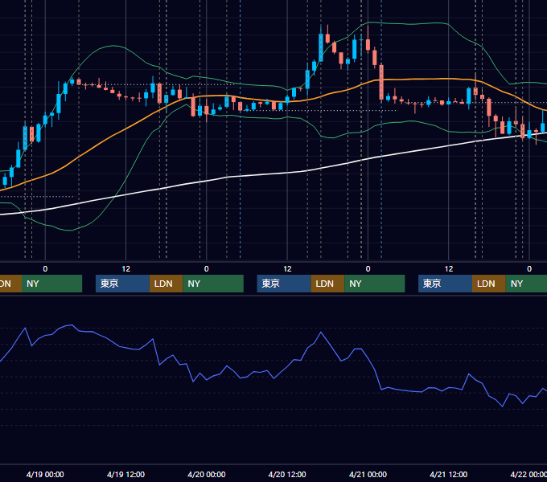The width and height of the screenshot is (547, 482).
Task: Click hour label 12 above 4/19 12:00
Action: point(126,269)
